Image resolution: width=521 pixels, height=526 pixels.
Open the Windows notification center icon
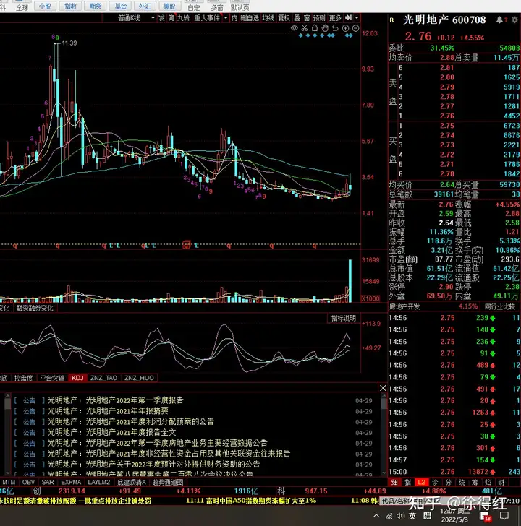[x=504, y=516]
